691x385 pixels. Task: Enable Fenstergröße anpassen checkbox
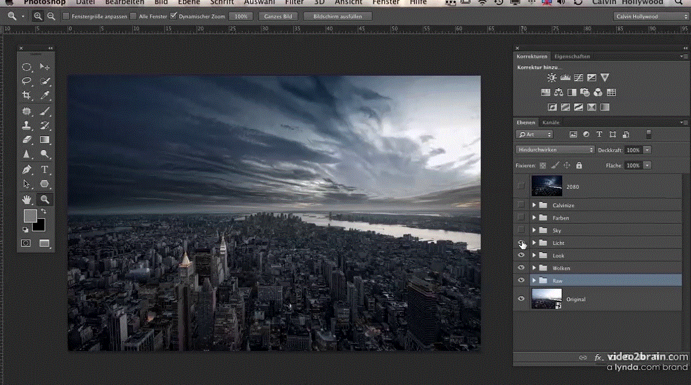point(66,16)
